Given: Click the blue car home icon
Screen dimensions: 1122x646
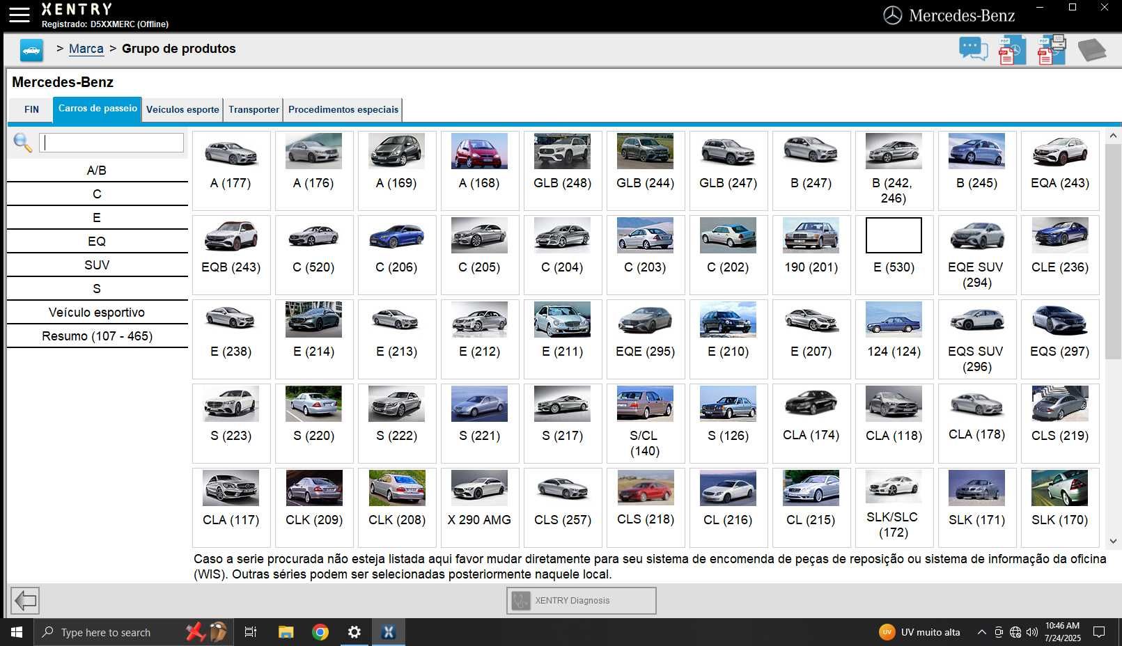Looking at the screenshot, I should click(31, 50).
